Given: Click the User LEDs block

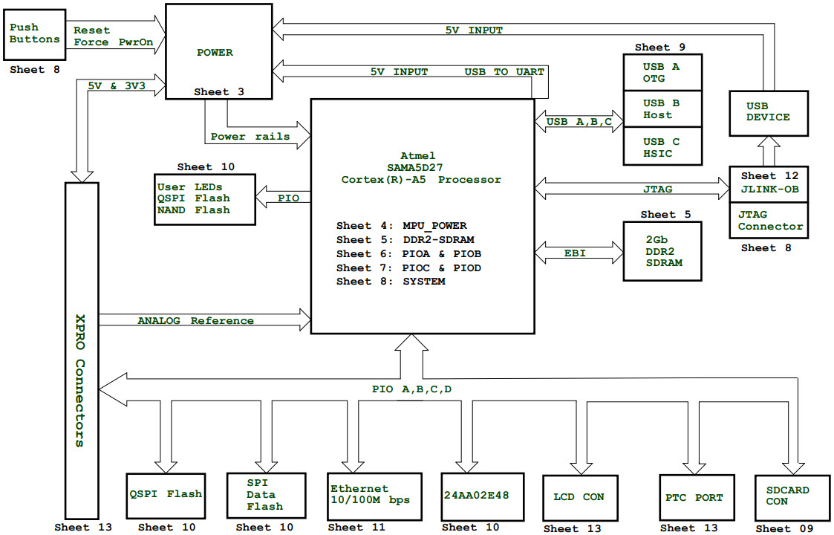Looking at the screenshot, I should pos(204,198).
